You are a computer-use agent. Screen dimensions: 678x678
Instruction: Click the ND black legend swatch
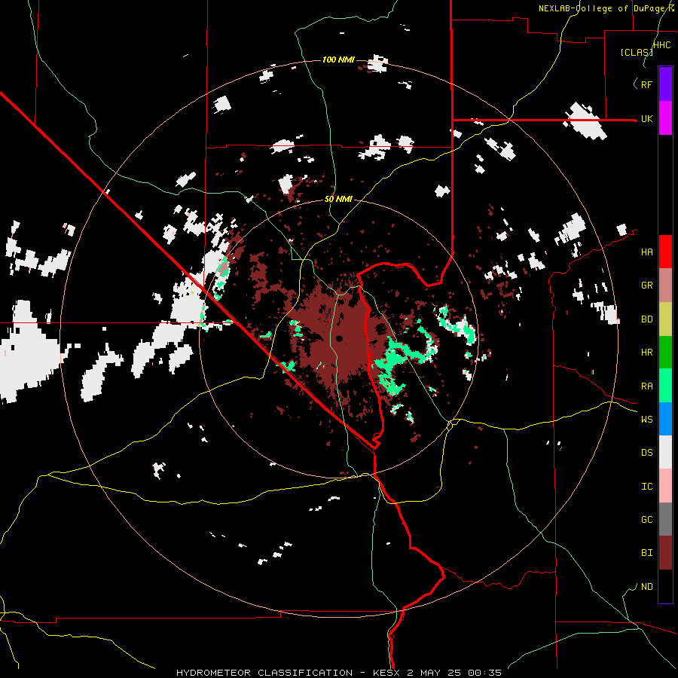tap(665, 586)
